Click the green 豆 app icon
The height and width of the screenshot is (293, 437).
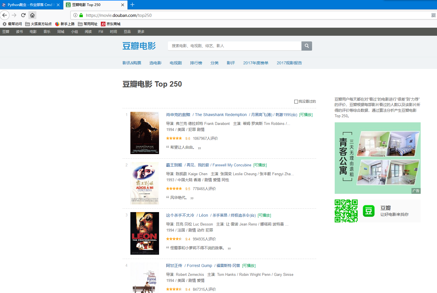[x=369, y=211]
